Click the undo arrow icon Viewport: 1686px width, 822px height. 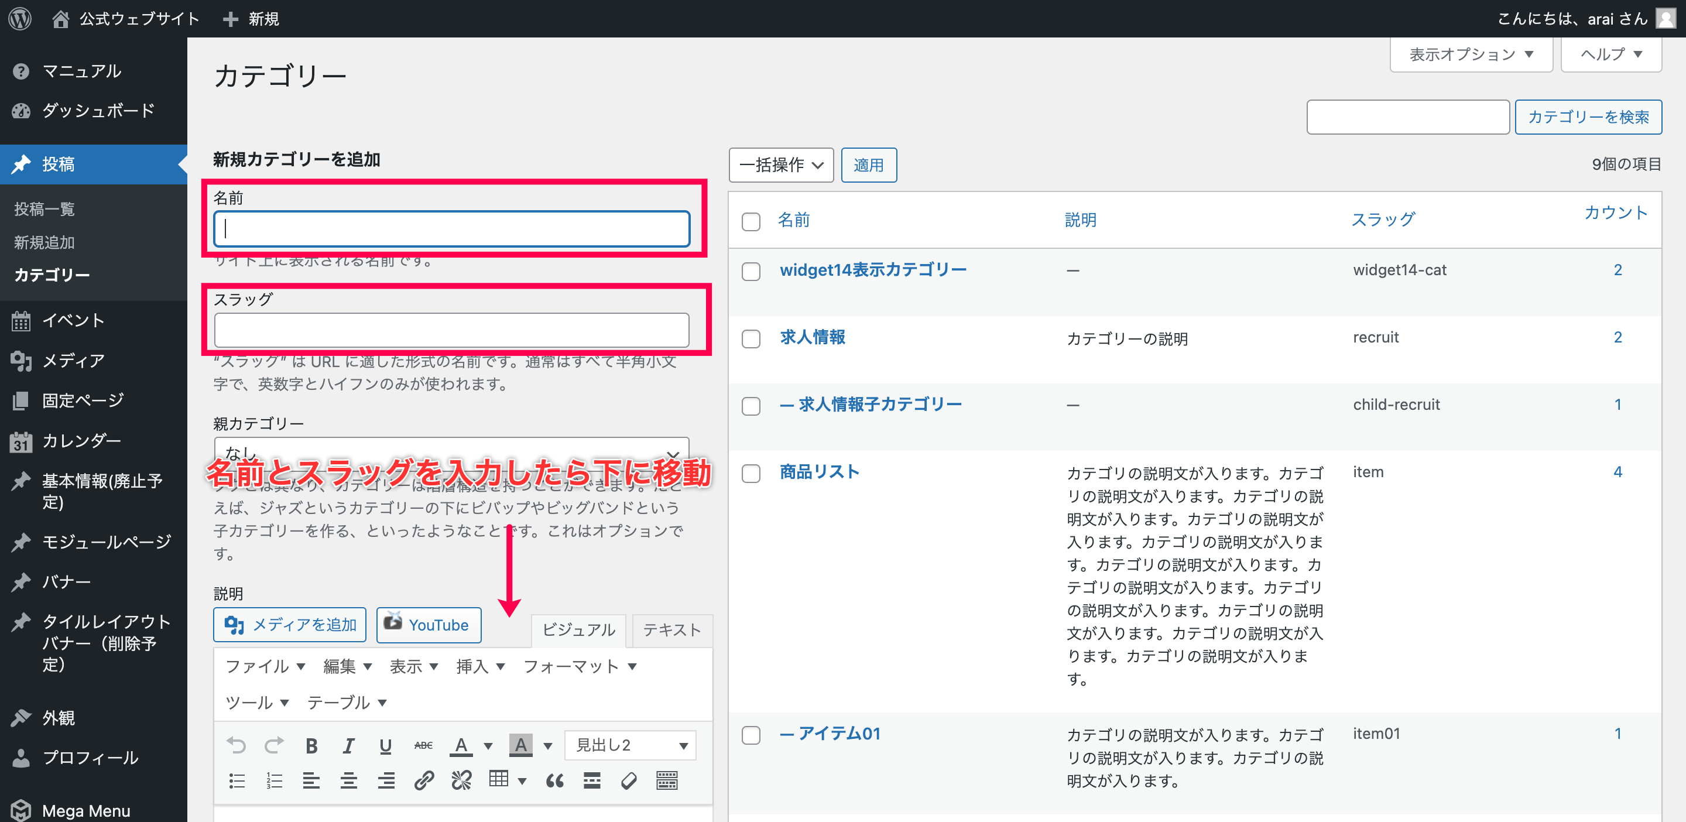pos(237,745)
